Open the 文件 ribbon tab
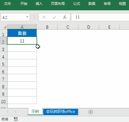 point(7,4)
